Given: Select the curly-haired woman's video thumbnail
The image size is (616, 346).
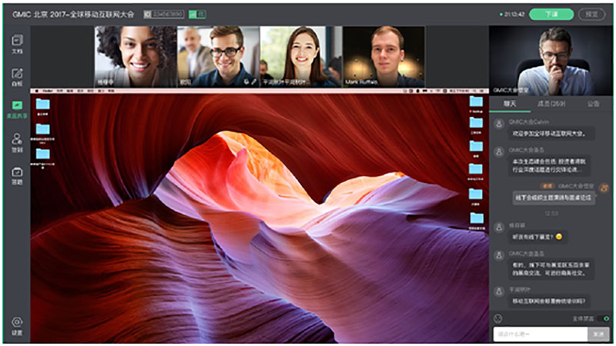Looking at the screenshot, I should pos(136,56).
